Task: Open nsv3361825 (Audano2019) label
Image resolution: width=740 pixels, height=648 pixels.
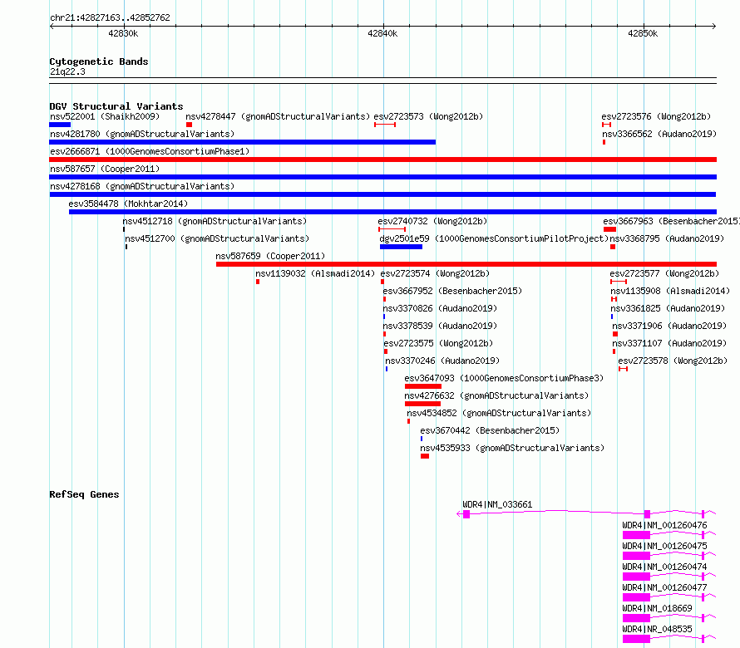Action: 668,308
